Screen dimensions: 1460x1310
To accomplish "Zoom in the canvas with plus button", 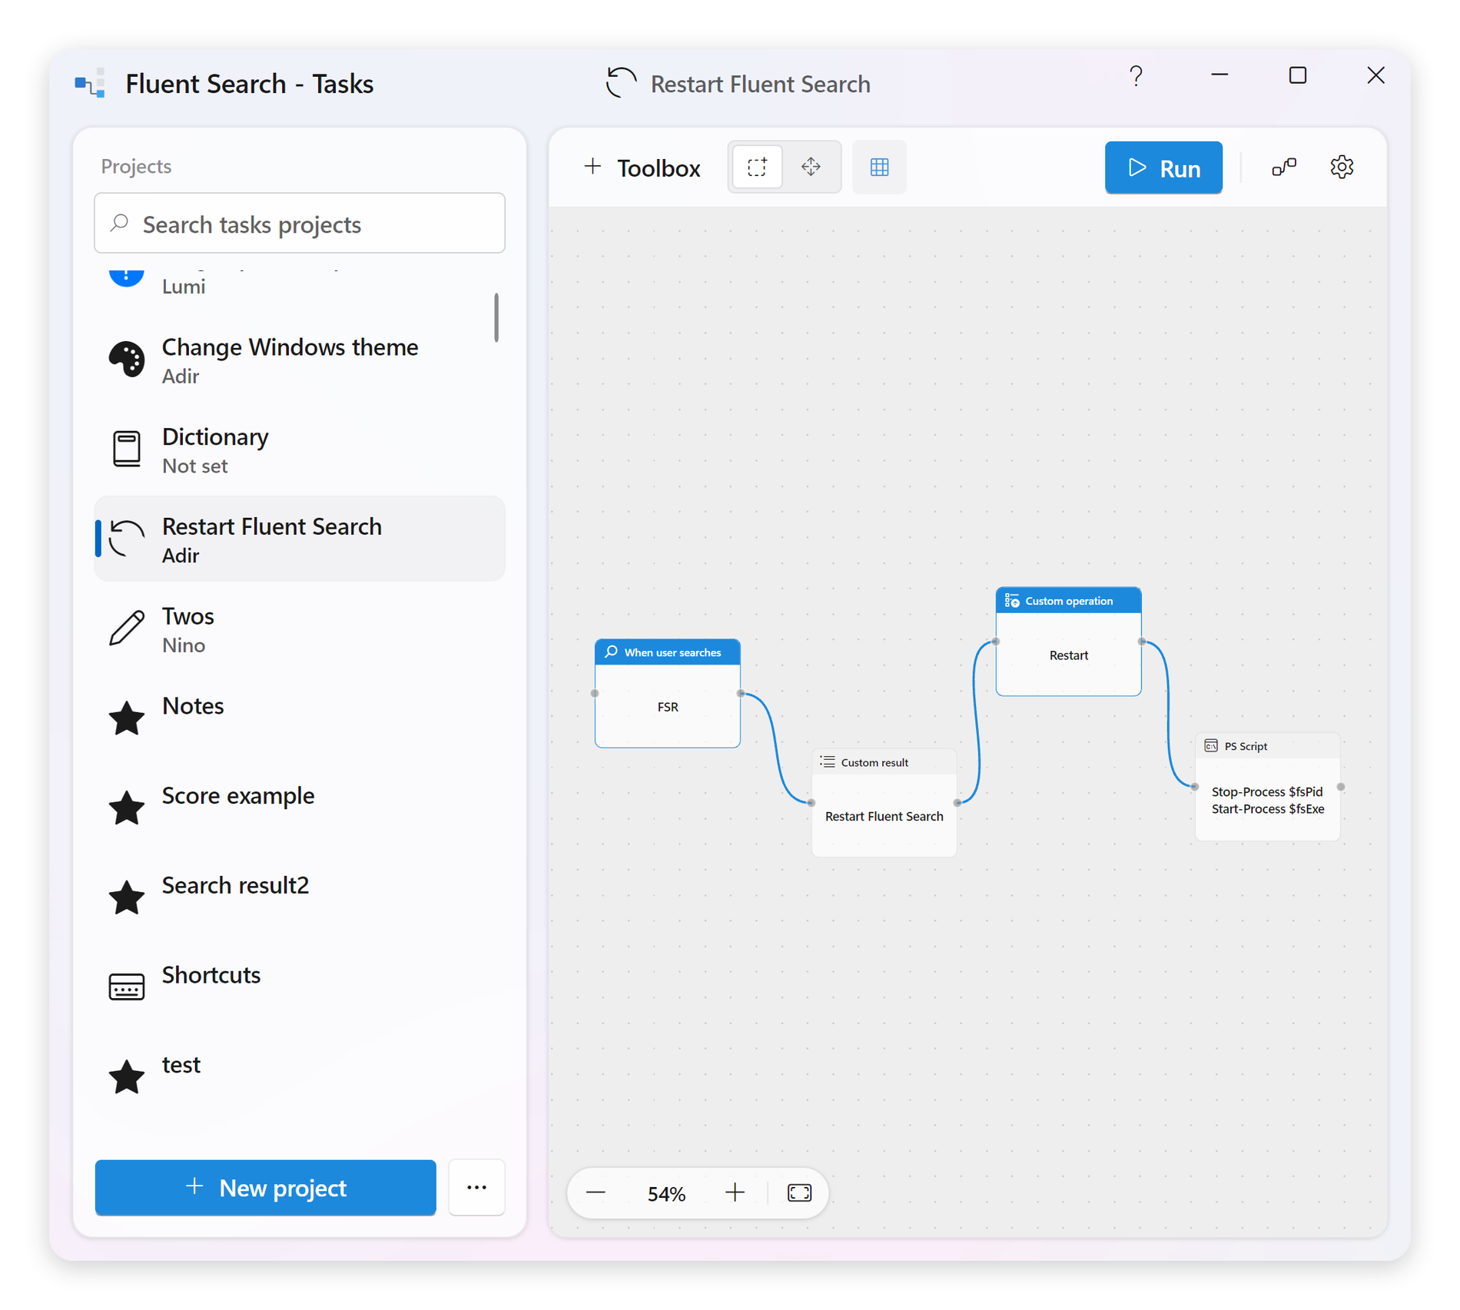I will [735, 1192].
